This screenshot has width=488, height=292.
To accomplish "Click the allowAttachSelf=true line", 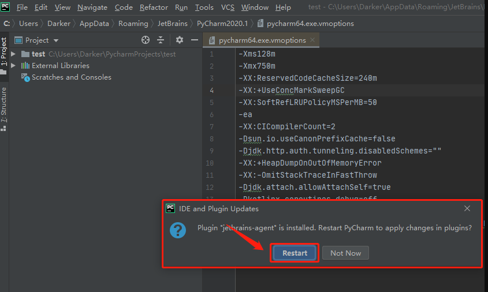I will tap(314, 187).
